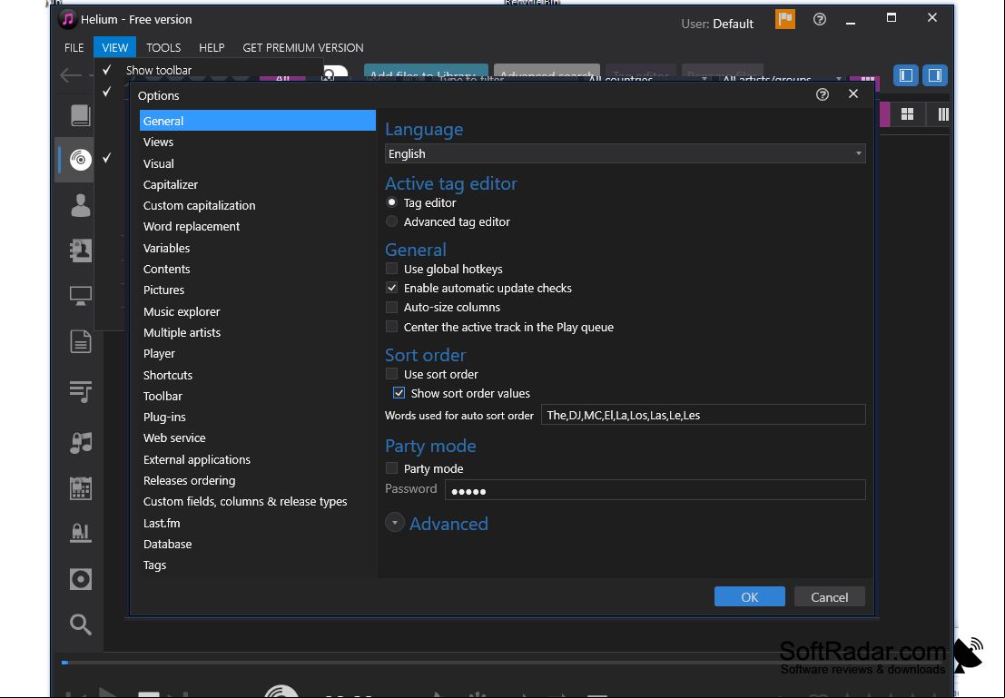Open the playlist note icon in sidebar
Screen dimensions: 1005x698
coord(80,391)
